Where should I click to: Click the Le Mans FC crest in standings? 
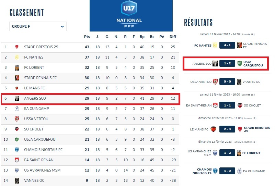16,88
